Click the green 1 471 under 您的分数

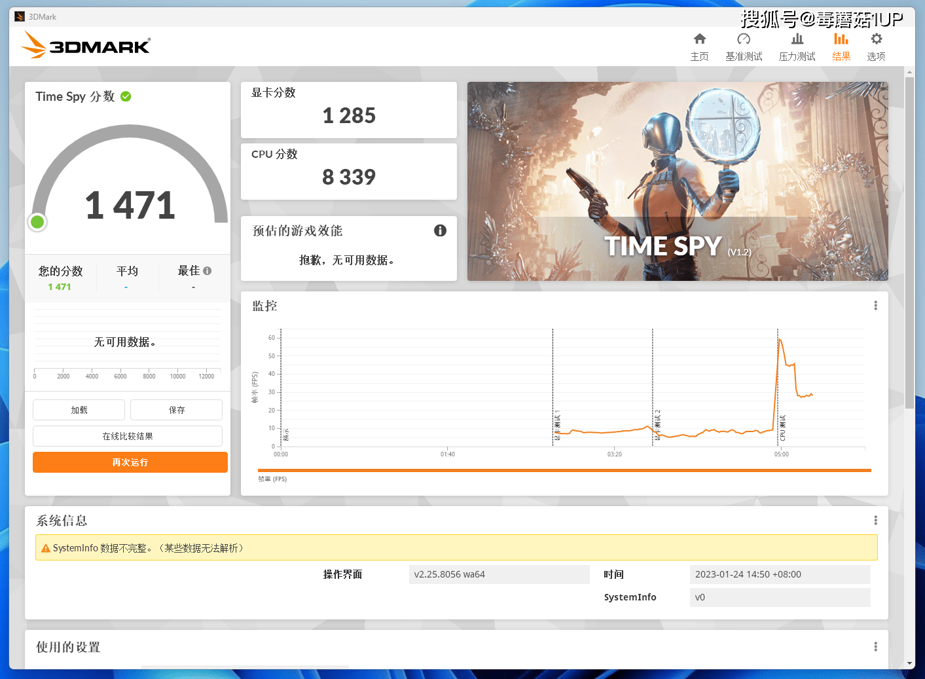(60, 287)
